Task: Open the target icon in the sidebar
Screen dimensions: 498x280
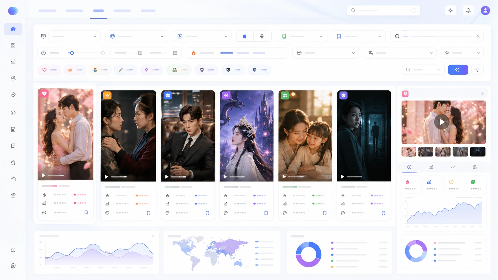Action: 13,113
